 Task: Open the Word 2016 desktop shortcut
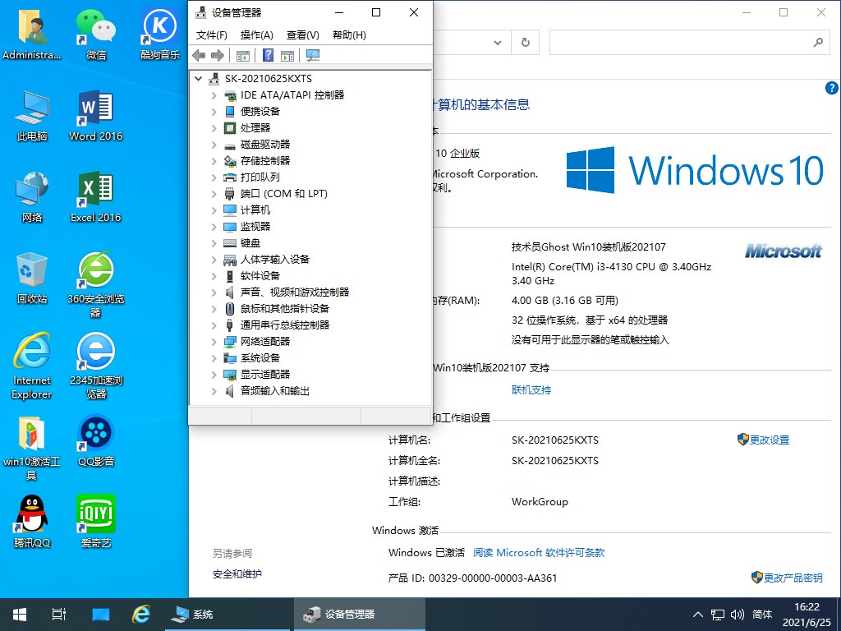coord(95,116)
